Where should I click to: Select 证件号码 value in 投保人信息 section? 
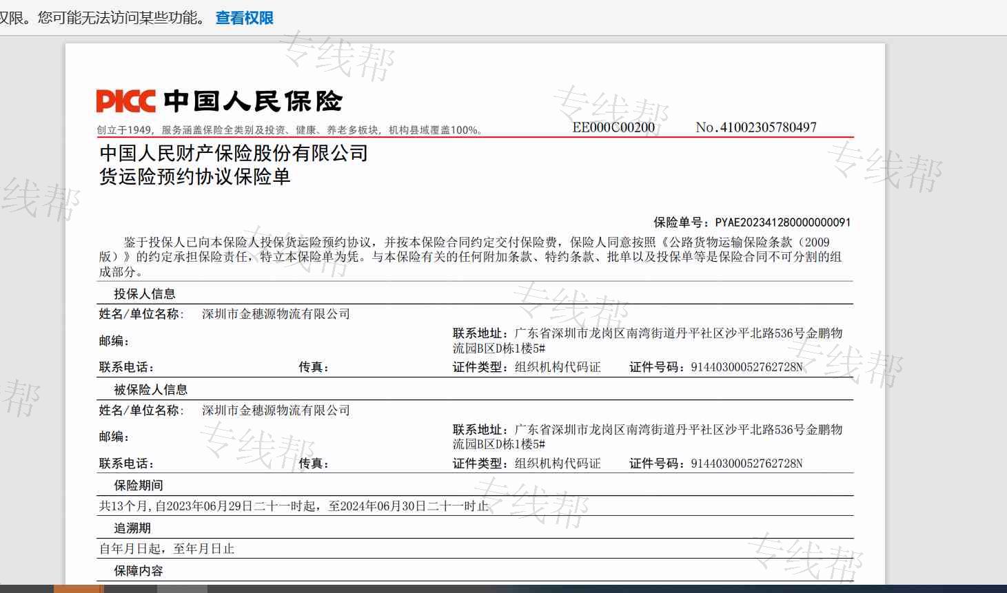(746, 367)
